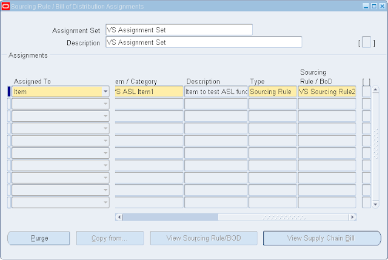Select first row record indicator bar
This screenshot has width=388, height=260.
pos(9,92)
